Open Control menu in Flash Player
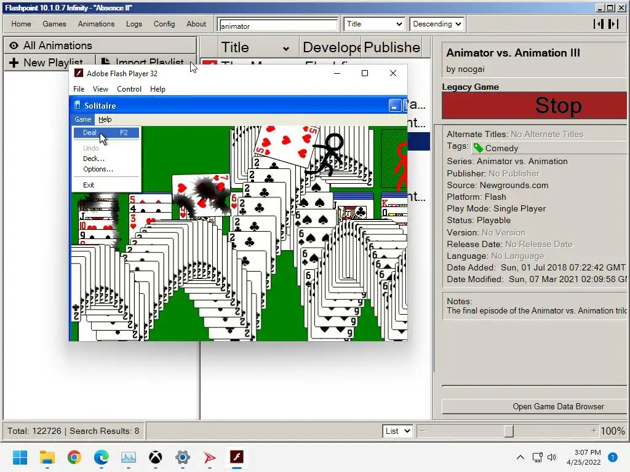Image resolution: width=630 pixels, height=472 pixels. click(x=129, y=89)
